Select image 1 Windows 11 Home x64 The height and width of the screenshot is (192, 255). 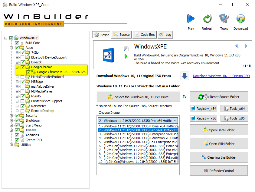click(138, 126)
